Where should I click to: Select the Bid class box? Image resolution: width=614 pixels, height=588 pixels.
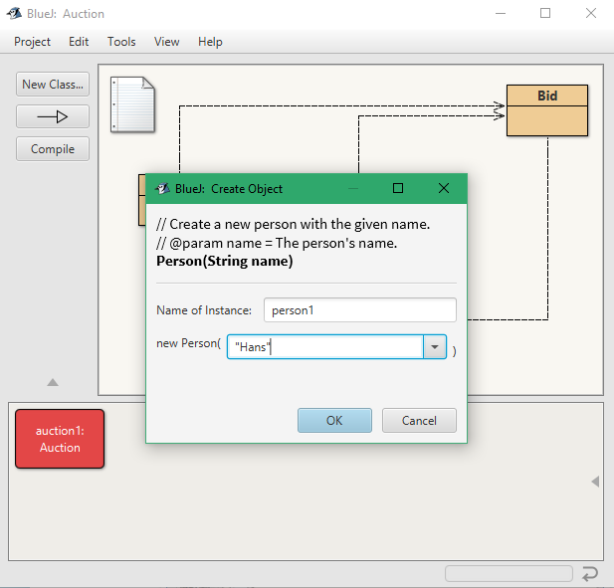click(x=547, y=110)
